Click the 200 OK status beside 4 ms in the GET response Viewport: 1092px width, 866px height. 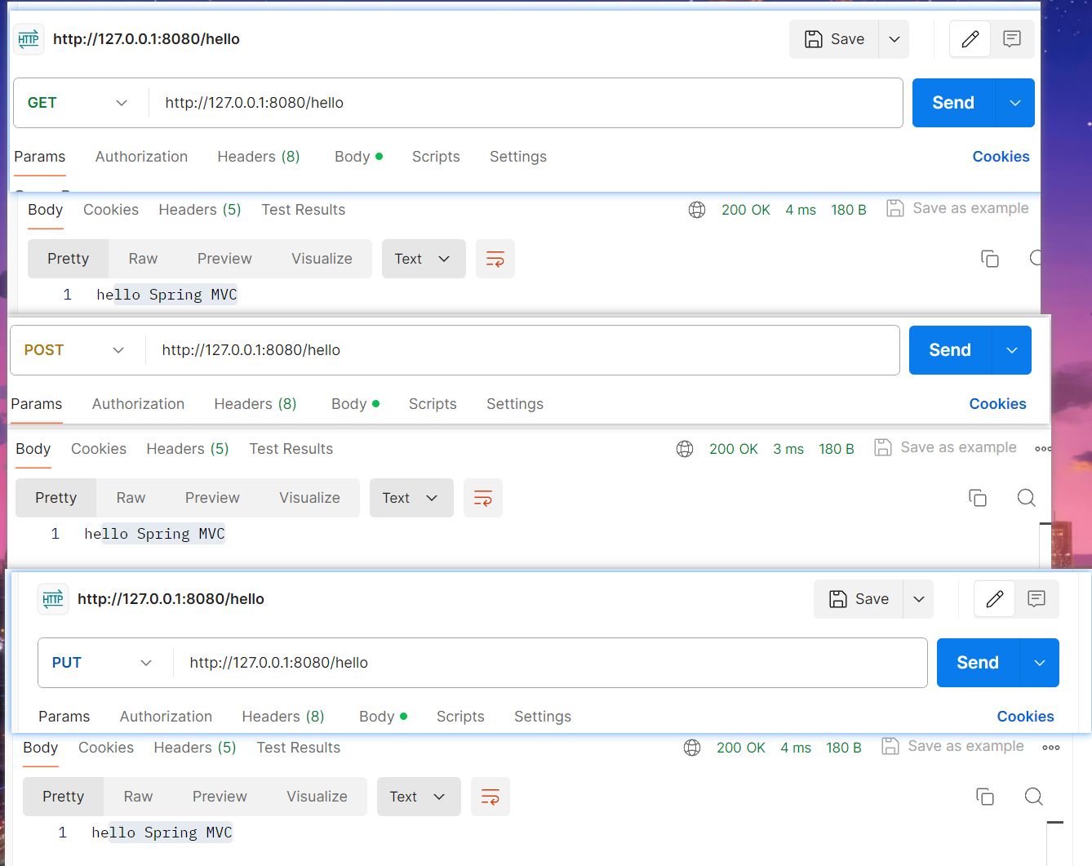point(746,210)
